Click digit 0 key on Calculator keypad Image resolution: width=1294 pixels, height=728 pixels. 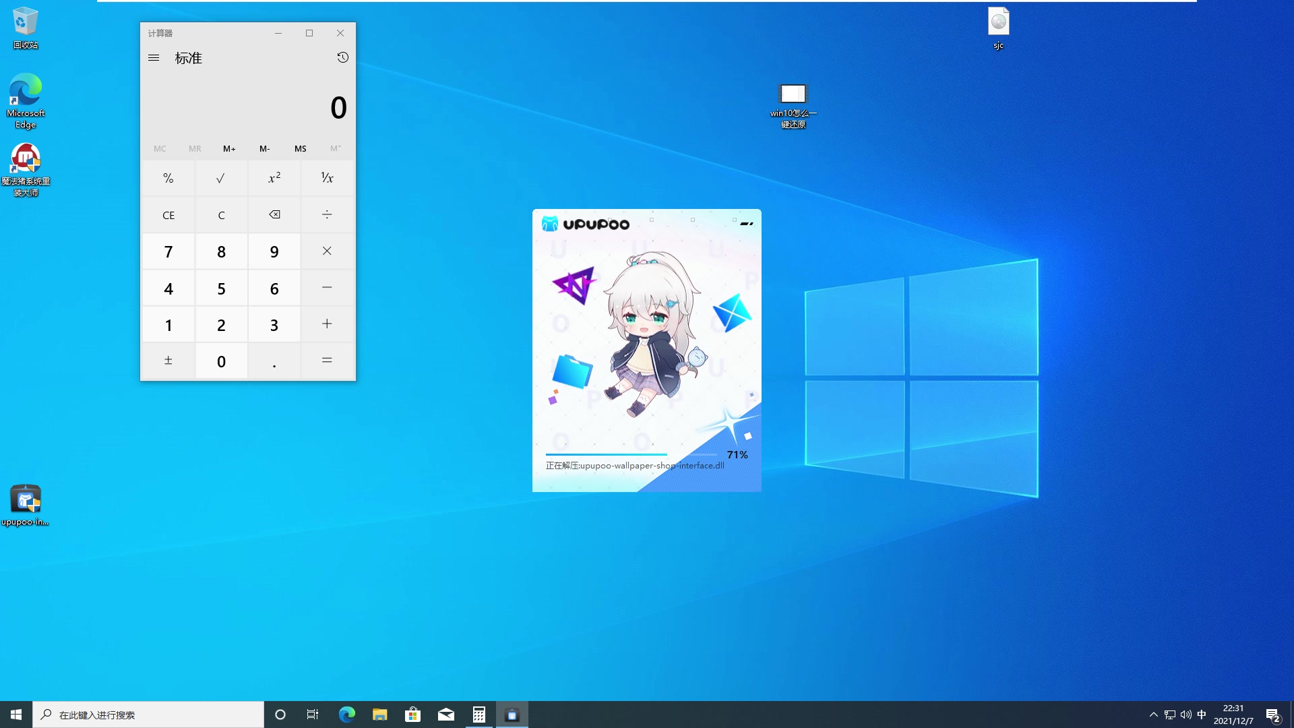click(221, 361)
